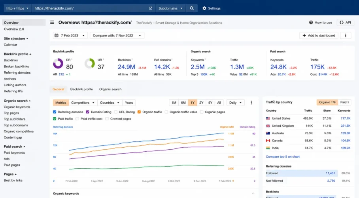The width and height of the screenshot is (359, 198).
Task: Switch to Organic search tab
Action: pyautogui.click(x=110, y=89)
